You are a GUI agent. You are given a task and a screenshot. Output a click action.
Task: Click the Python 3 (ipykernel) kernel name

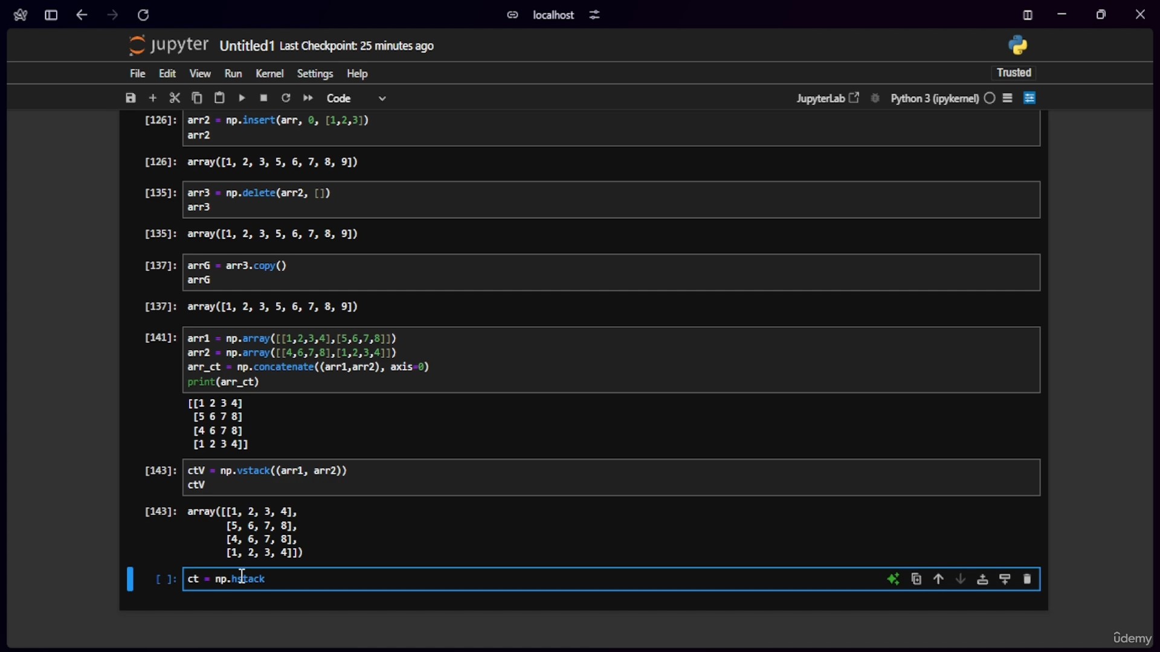click(935, 99)
